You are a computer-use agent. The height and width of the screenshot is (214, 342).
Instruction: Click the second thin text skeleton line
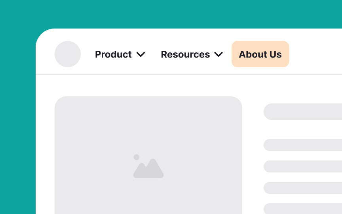(x=303, y=166)
